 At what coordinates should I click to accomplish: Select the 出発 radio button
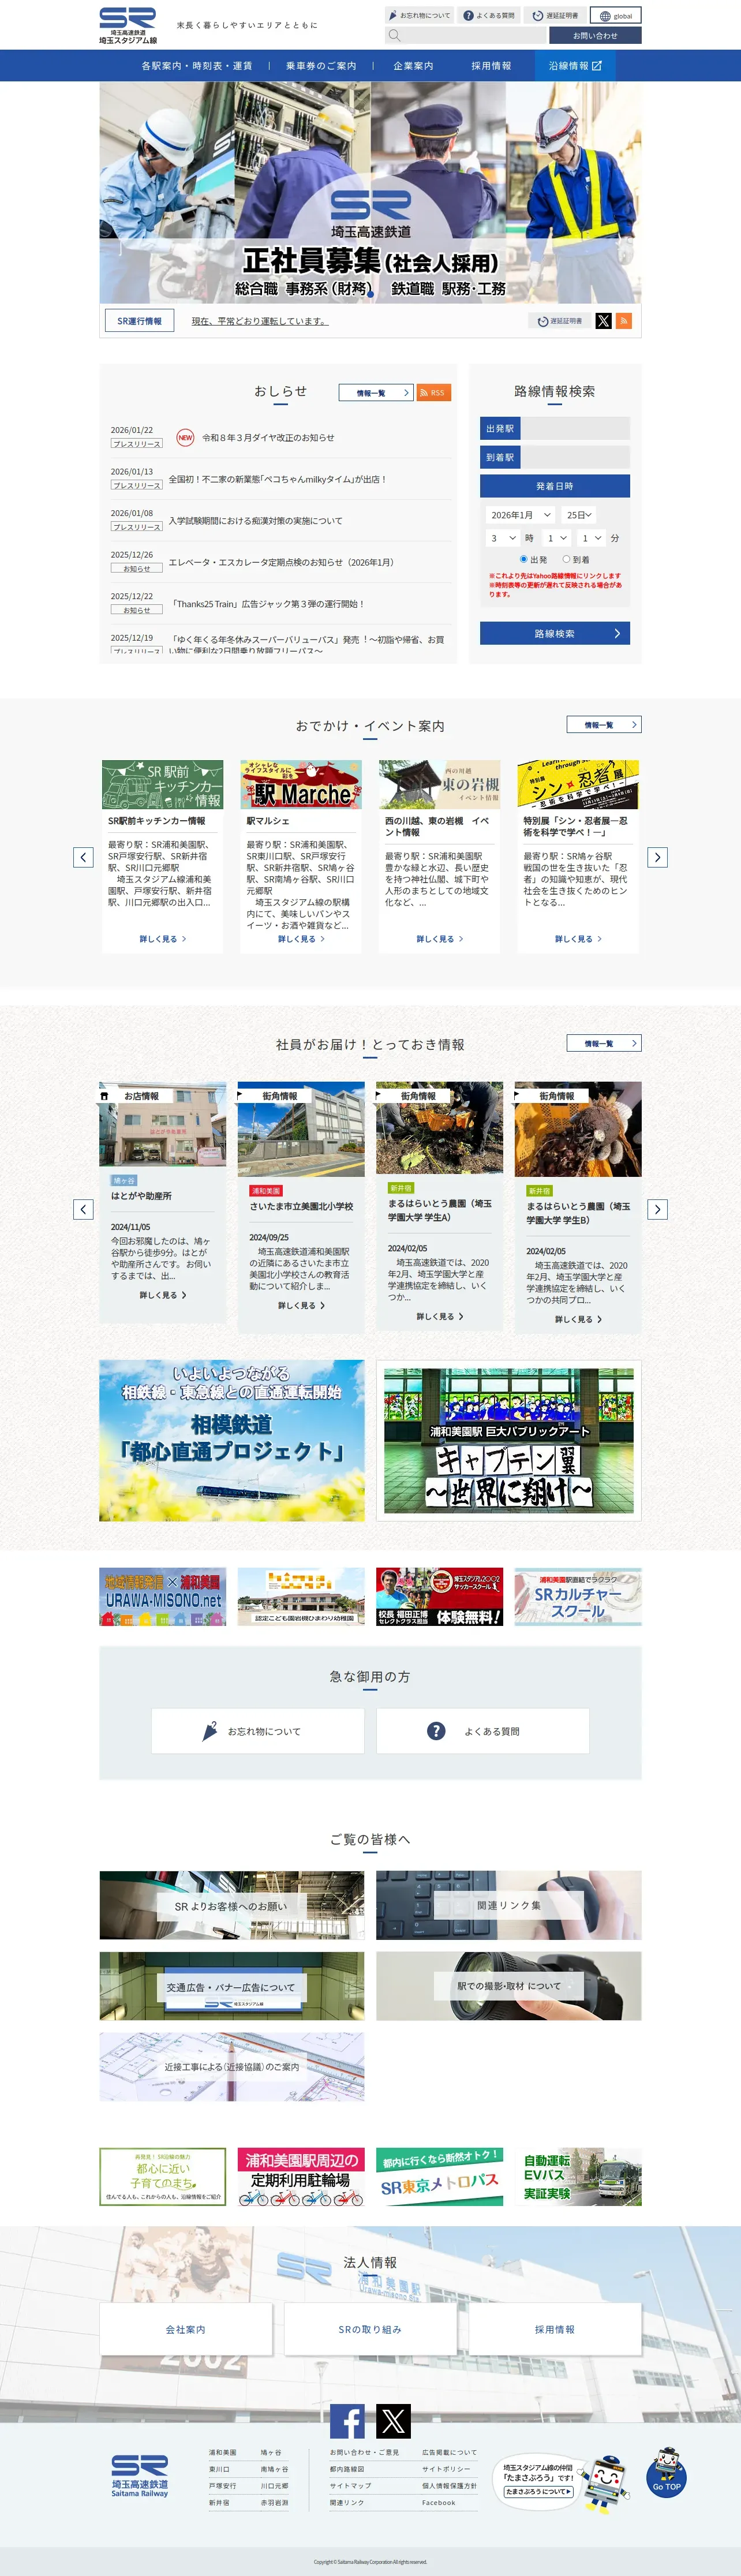click(523, 559)
